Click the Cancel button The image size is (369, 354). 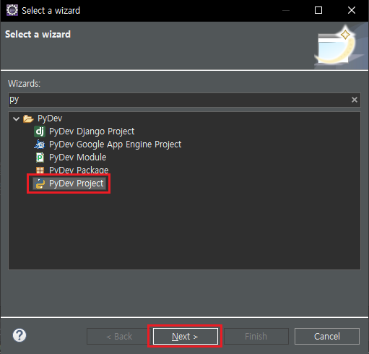click(327, 336)
